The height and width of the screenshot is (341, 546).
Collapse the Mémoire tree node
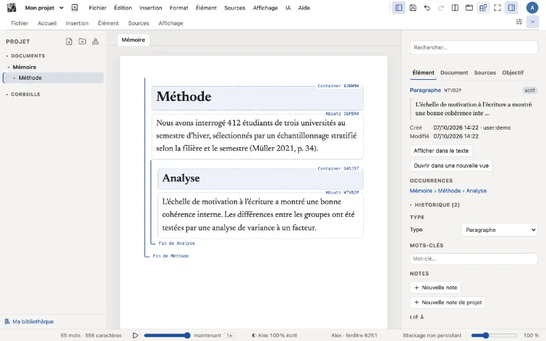(8, 67)
